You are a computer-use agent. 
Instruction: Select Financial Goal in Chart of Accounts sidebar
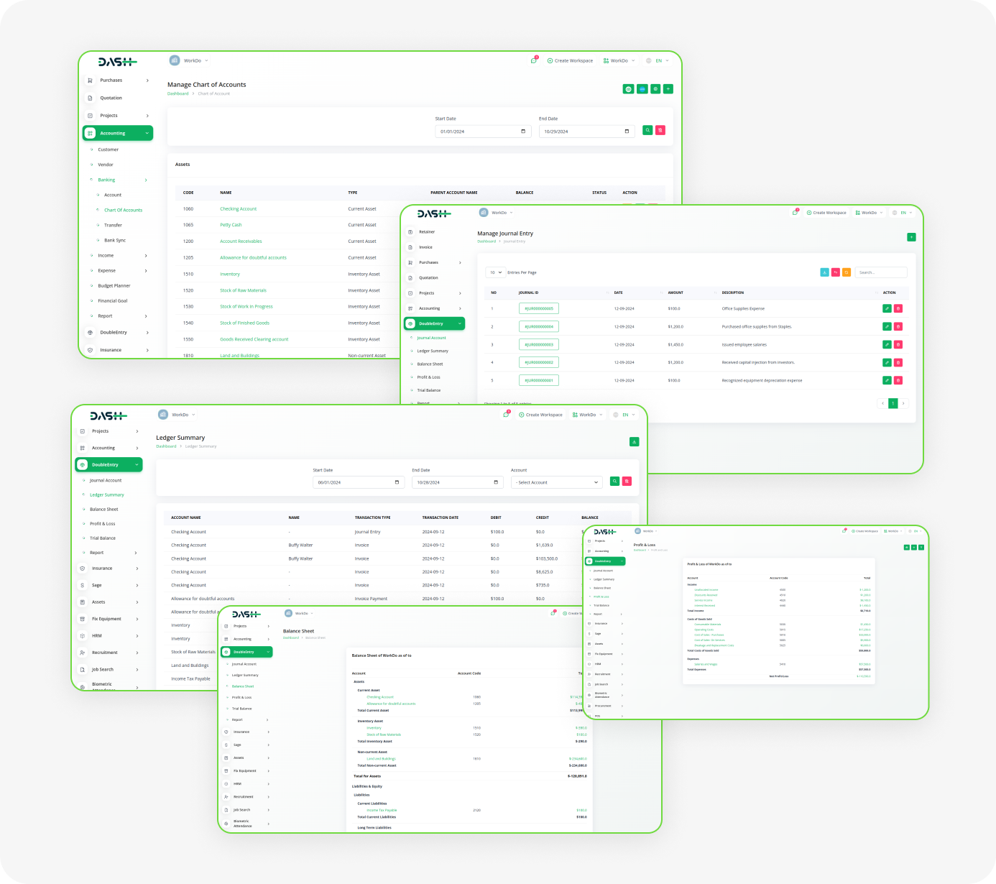(113, 301)
